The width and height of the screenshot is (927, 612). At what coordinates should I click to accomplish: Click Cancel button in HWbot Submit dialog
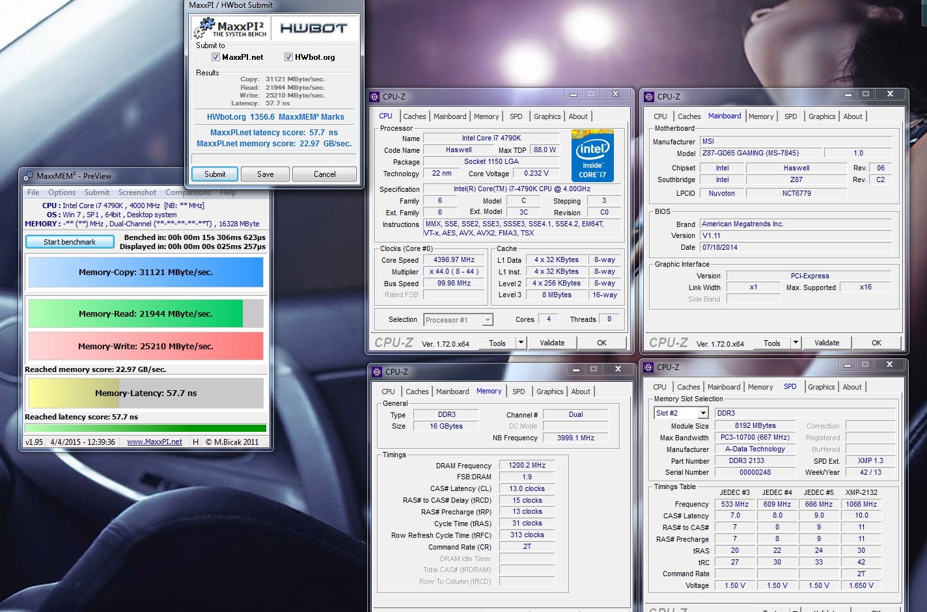(x=325, y=174)
